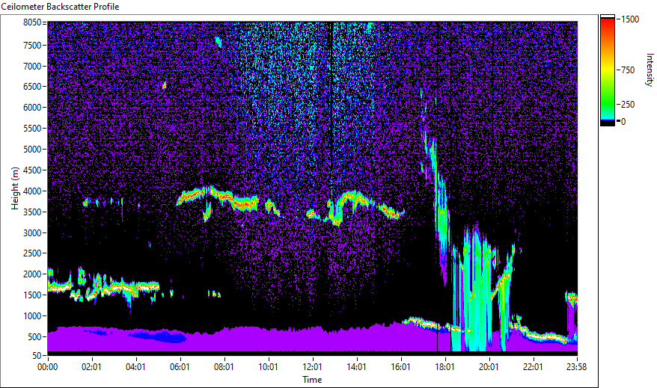Click the 50 height axis label
Viewport: 657px width, 388px height.
(x=37, y=356)
